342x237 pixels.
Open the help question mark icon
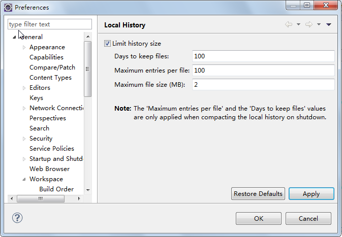tap(17, 218)
